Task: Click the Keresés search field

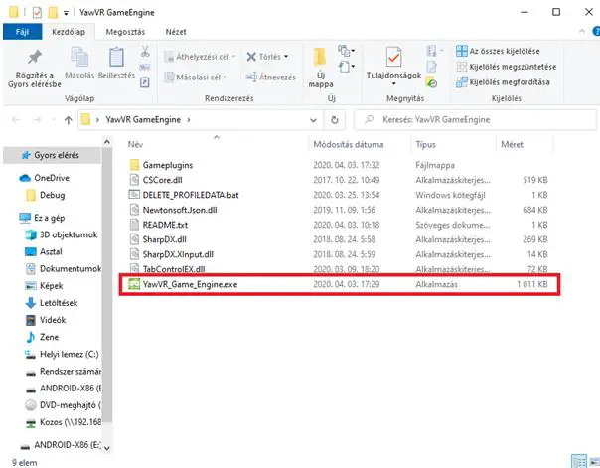Action: click(475, 120)
